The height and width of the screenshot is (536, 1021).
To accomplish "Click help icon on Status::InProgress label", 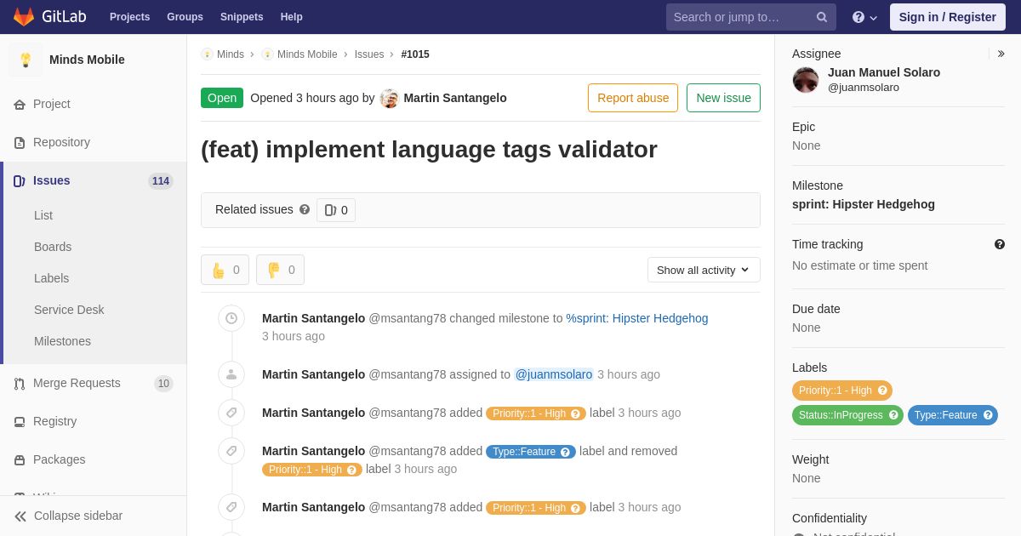I will point(893,415).
